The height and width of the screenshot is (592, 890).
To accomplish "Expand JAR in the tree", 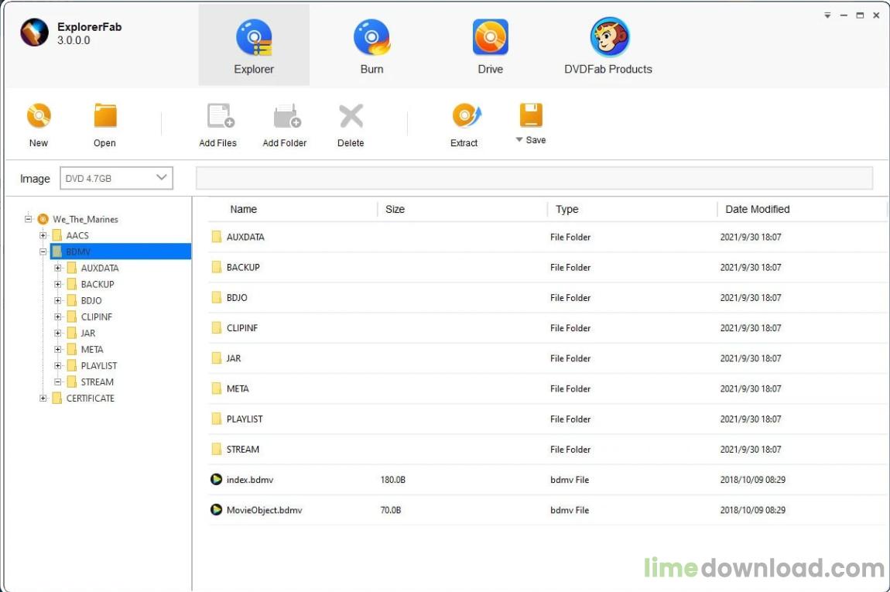I will pos(57,334).
